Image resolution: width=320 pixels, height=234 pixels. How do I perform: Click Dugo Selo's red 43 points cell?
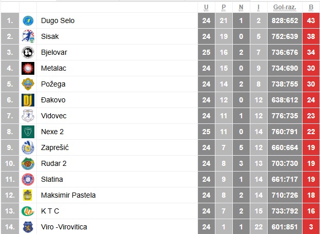[311, 20]
